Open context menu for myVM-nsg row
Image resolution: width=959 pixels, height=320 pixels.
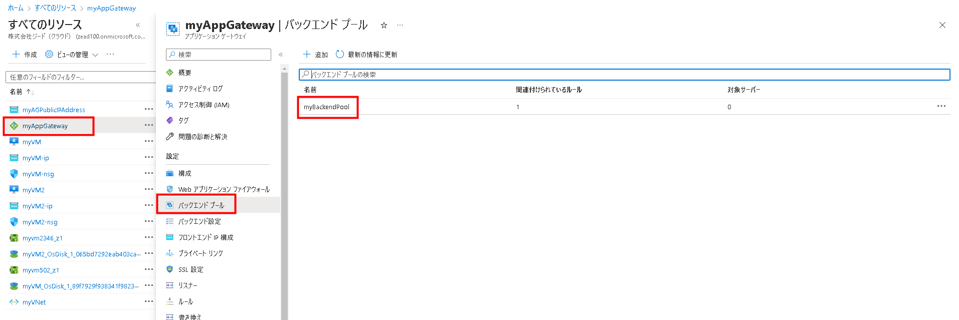pyautogui.click(x=149, y=173)
